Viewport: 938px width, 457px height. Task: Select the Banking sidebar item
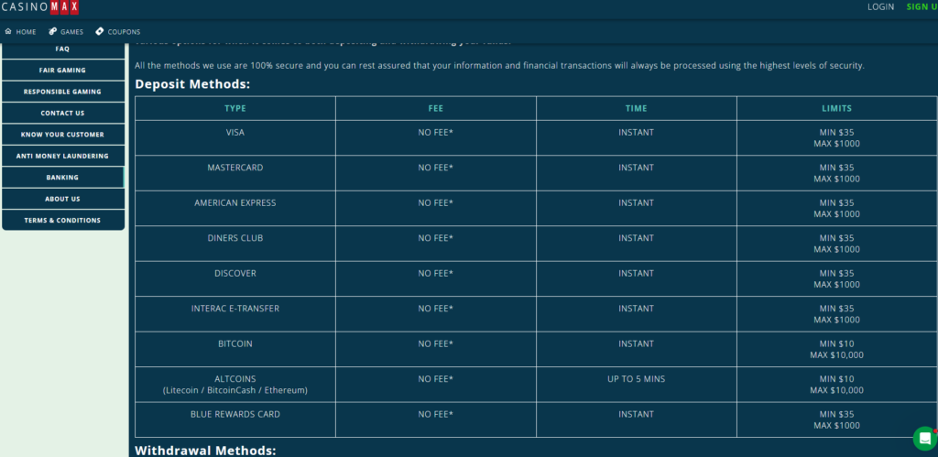(63, 178)
